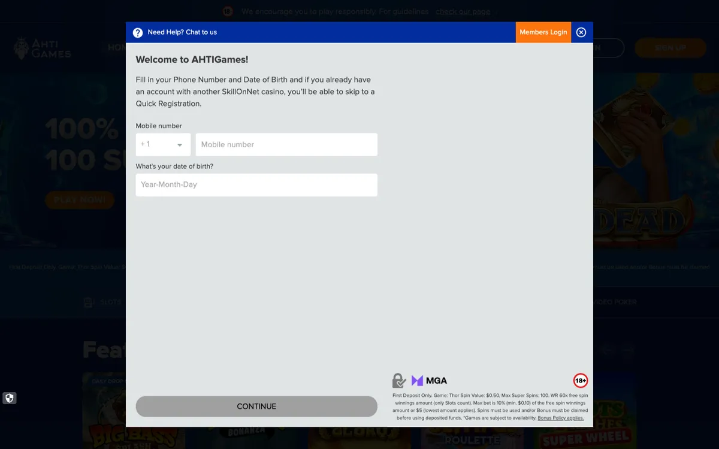The width and height of the screenshot is (719, 449).
Task: Expand the +1 country code dropdown
Action: [163, 144]
